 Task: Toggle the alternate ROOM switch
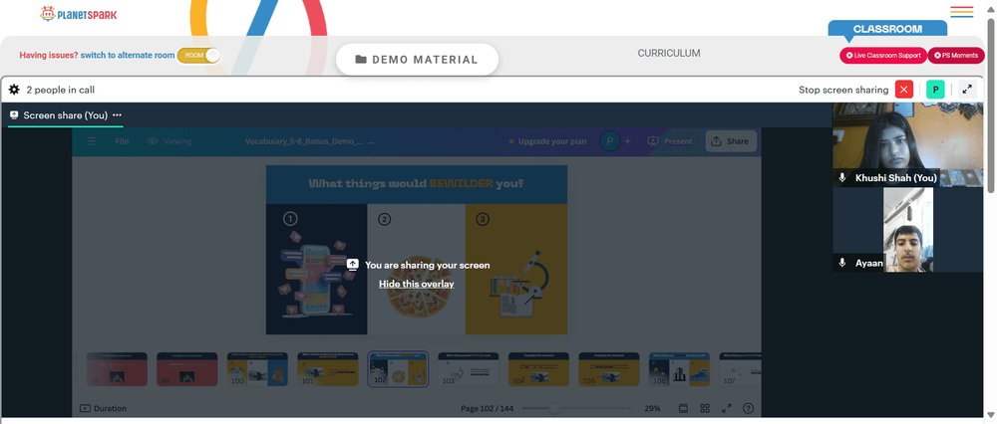point(199,55)
